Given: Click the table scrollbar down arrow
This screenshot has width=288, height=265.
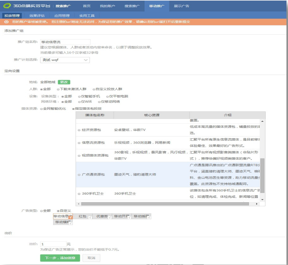Looking at the screenshot, I should click(262, 200).
